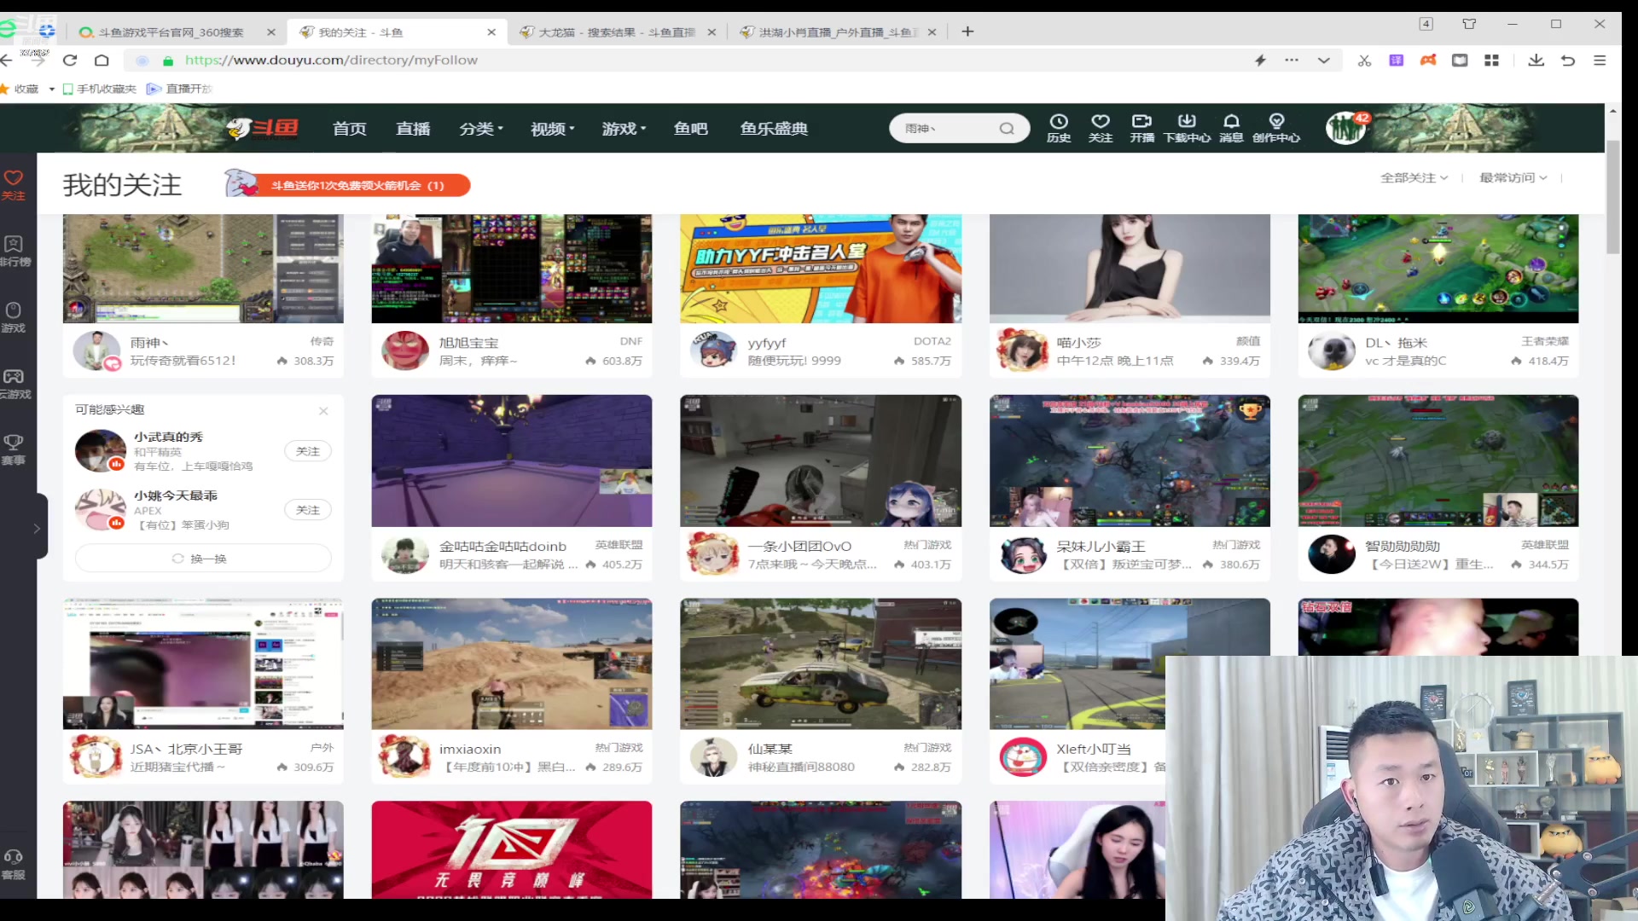Open 游戏 in the left sidebar
This screenshot has height=921, width=1638.
coord(14,317)
